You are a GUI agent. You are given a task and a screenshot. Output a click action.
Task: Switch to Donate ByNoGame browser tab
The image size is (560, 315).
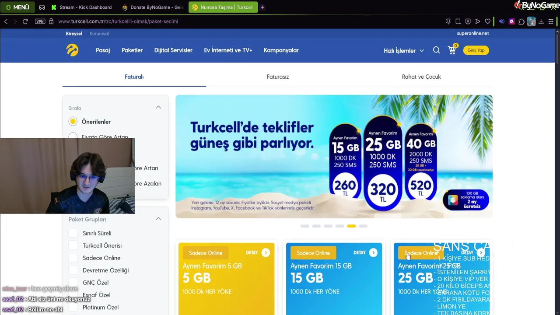[153, 7]
